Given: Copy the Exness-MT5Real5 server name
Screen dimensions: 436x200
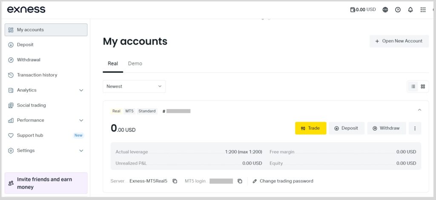Looking at the screenshot, I should pyautogui.click(x=175, y=181).
